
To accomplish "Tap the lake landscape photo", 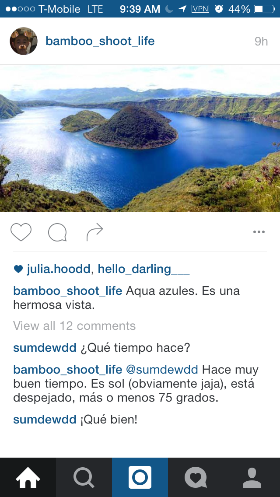I will pos(140,138).
